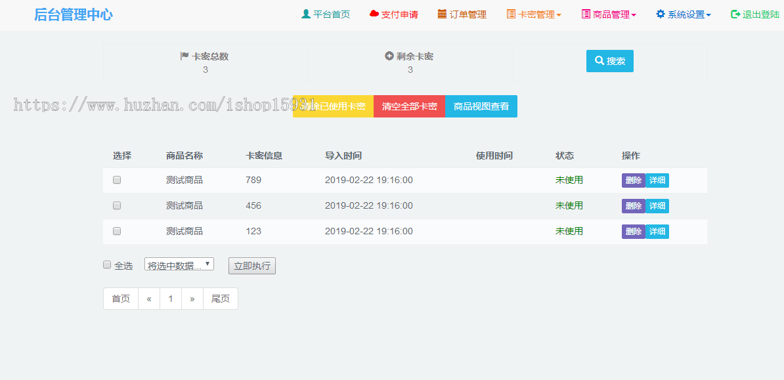The height and width of the screenshot is (380, 784).
Task: Click the 状态 column header
Action: (x=565, y=156)
